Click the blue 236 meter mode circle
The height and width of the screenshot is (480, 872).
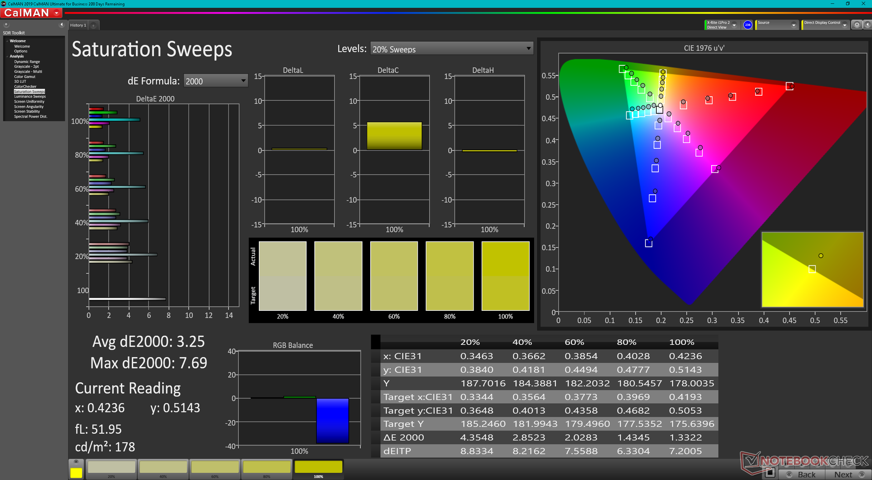(x=748, y=25)
